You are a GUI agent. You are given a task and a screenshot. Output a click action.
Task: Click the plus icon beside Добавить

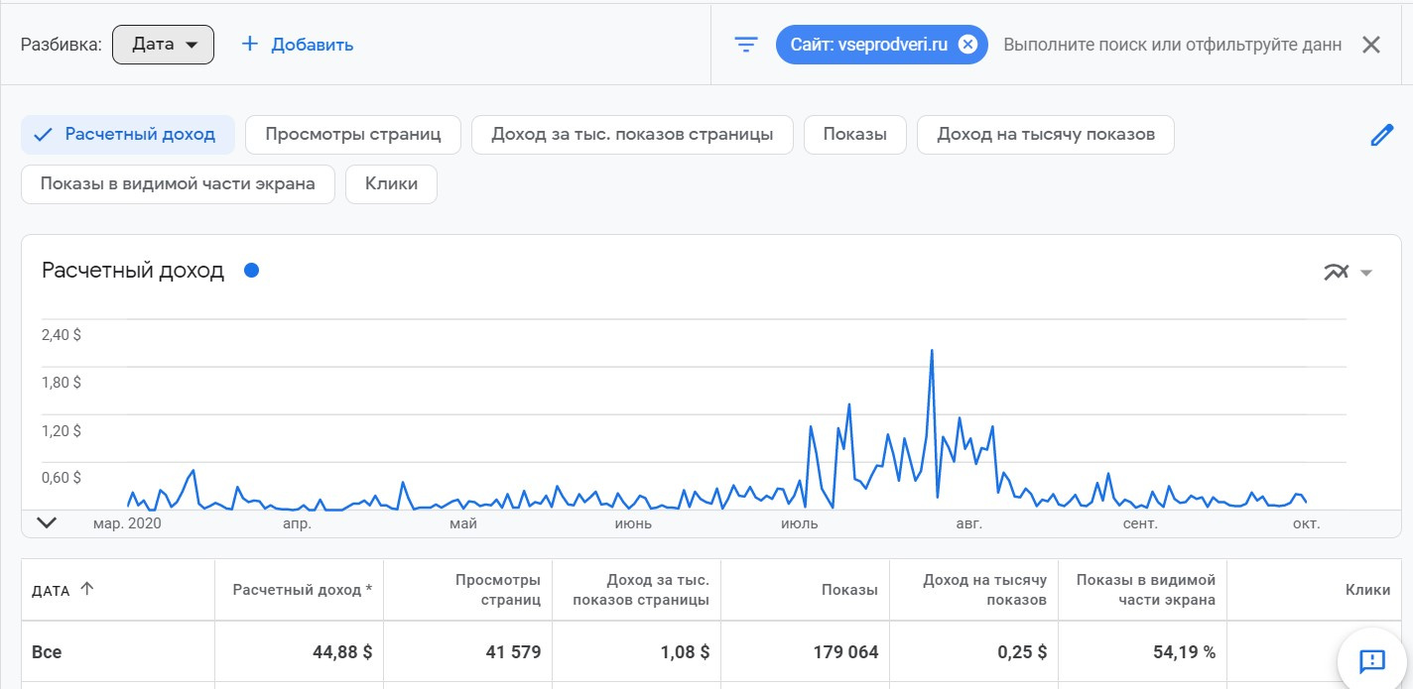[x=250, y=45]
